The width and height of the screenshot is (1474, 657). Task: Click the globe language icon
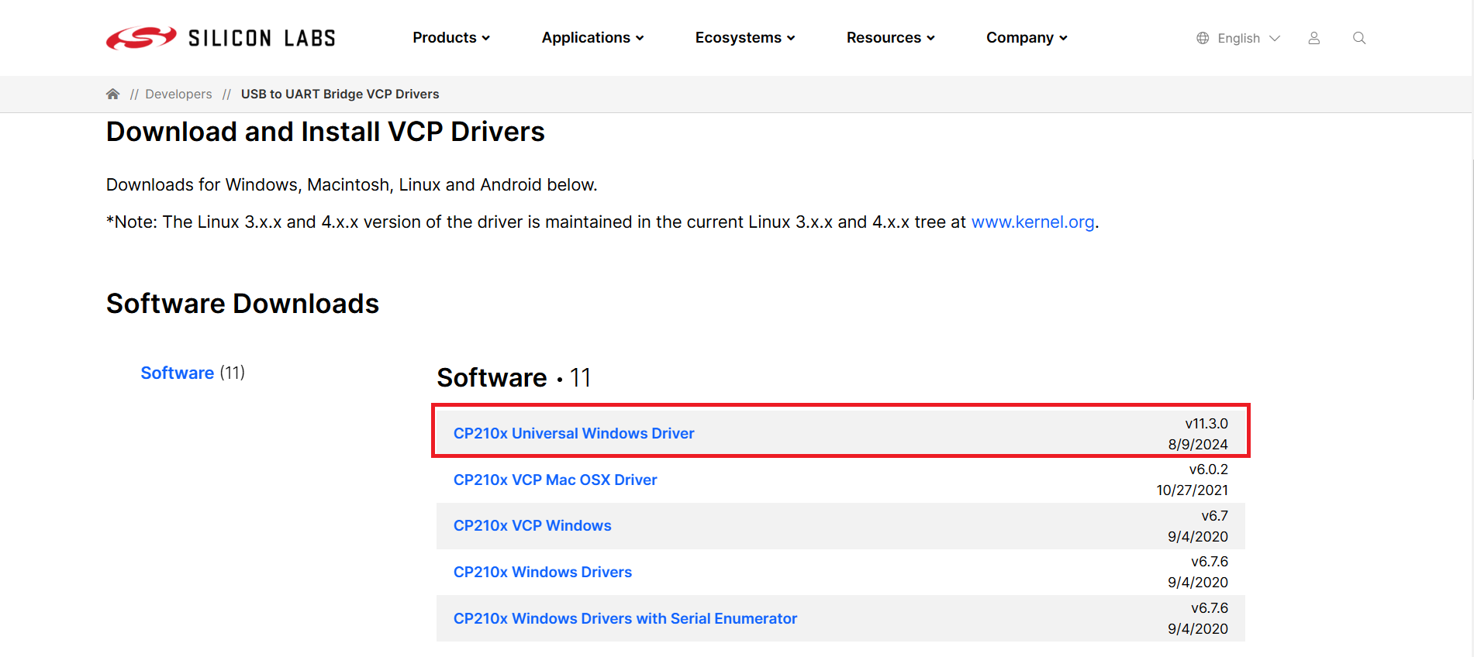point(1203,38)
